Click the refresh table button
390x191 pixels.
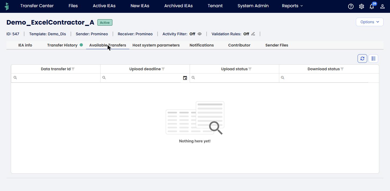[362, 59]
